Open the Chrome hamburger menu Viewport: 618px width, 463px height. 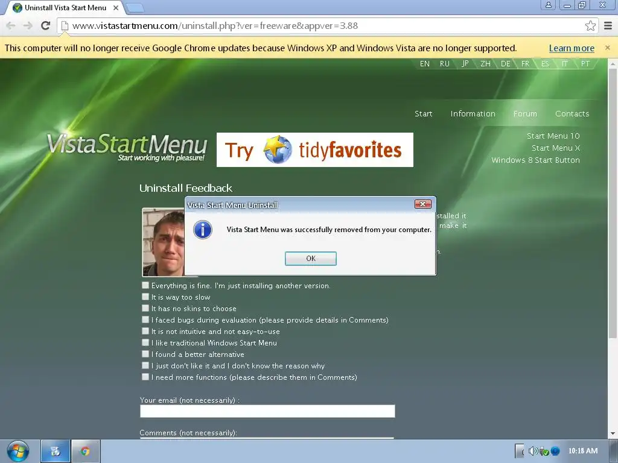[608, 25]
